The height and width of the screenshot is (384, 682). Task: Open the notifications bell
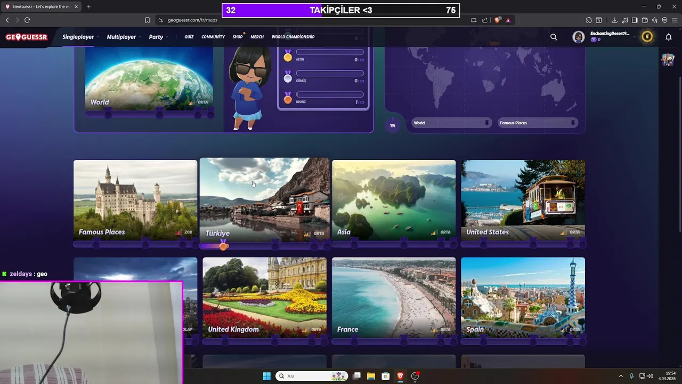point(669,37)
